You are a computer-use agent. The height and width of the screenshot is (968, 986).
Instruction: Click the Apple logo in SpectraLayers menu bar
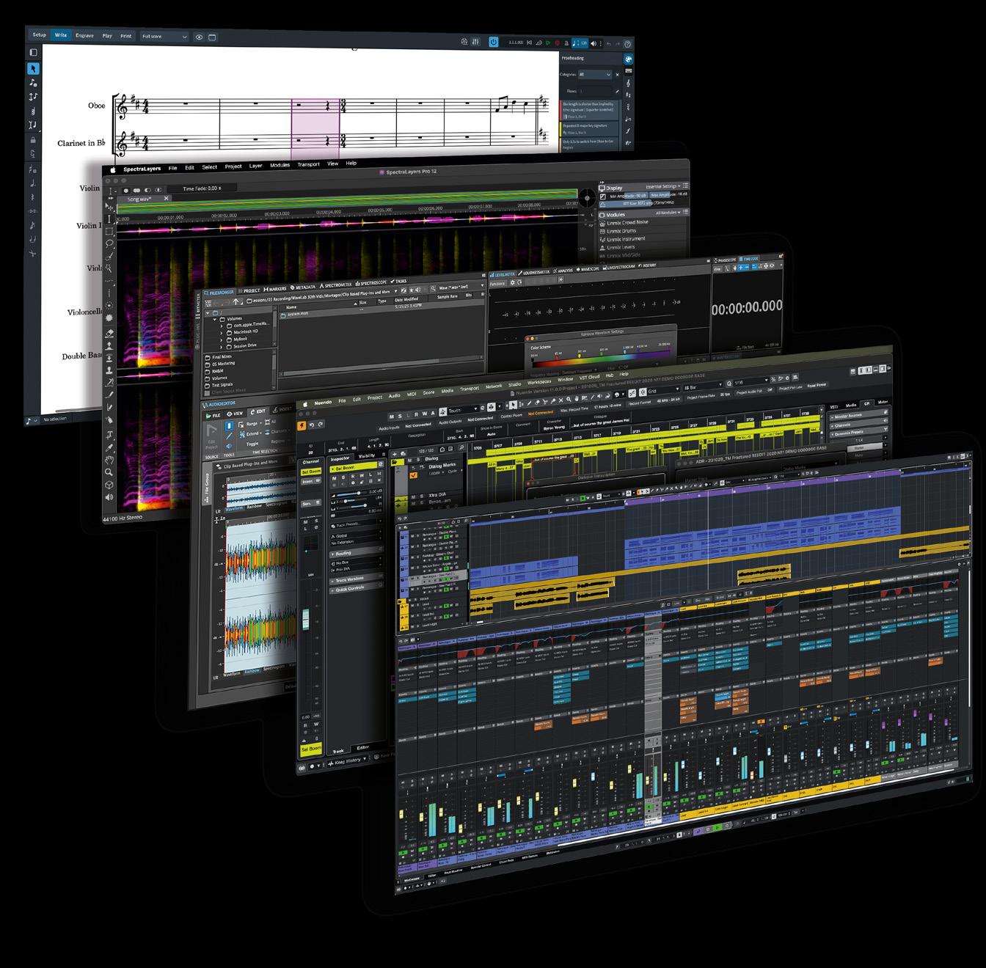click(x=113, y=169)
